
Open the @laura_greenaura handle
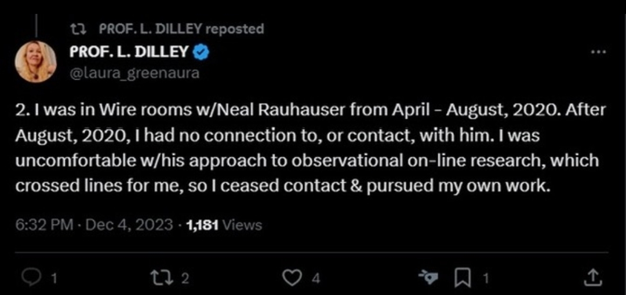[x=134, y=73]
